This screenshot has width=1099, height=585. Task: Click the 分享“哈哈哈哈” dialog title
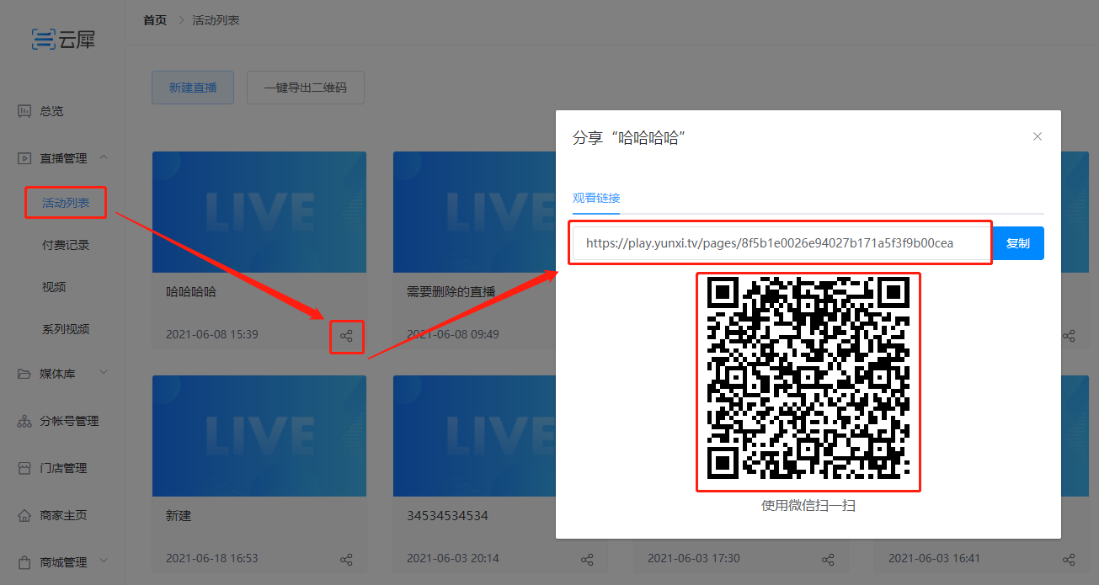pos(628,137)
